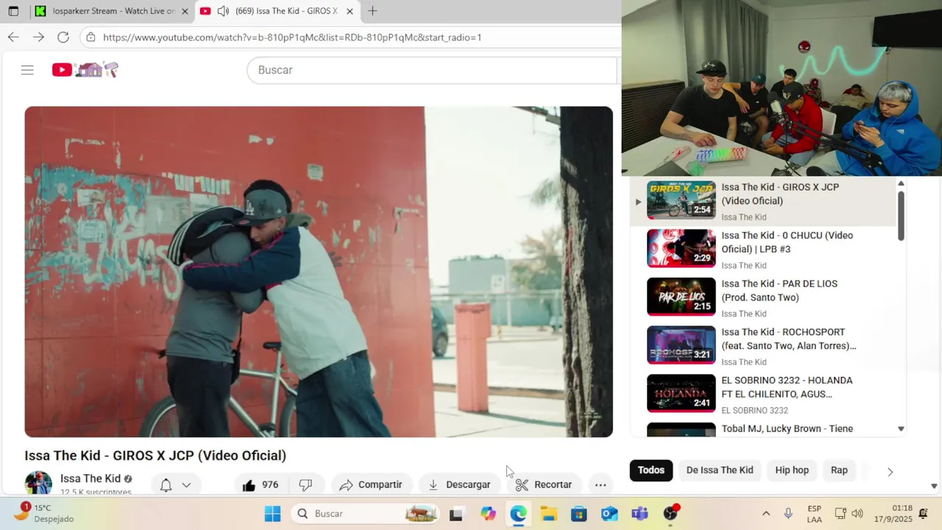The width and height of the screenshot is (942, 530).
Task: Toggle the notification bell for Issa The Kid
Action: coord(166,485)
